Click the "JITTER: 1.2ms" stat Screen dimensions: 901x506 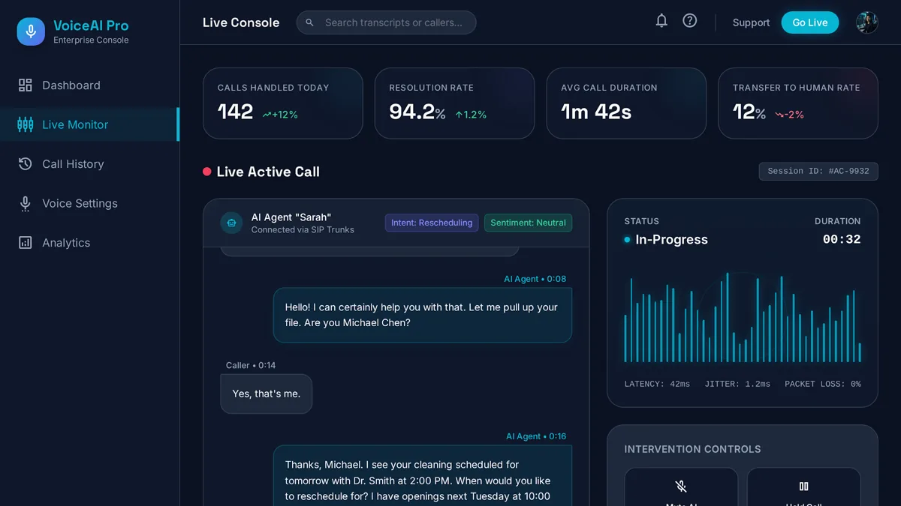point(737,384)
